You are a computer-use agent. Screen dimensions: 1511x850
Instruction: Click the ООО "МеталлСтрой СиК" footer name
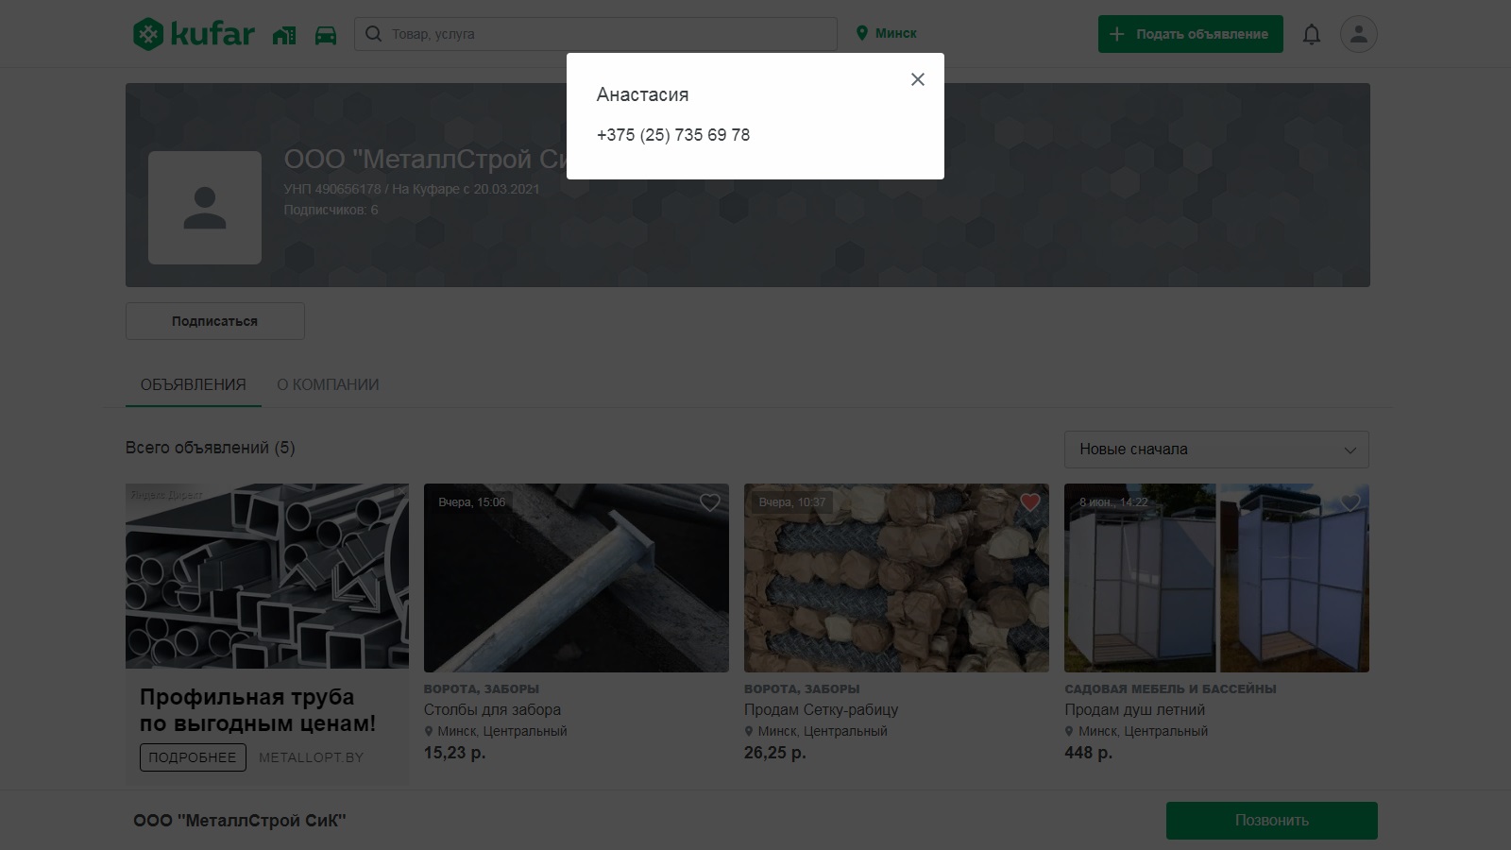(x=240, y=821)
